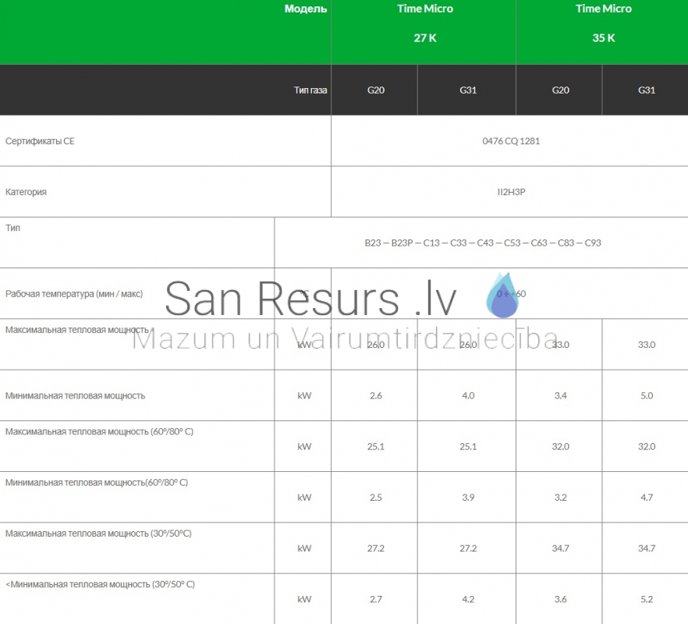The height and width of the screenshot is (624, 688).
Task: Click kW unit in the min 30°/50° row
Action: 304,599
